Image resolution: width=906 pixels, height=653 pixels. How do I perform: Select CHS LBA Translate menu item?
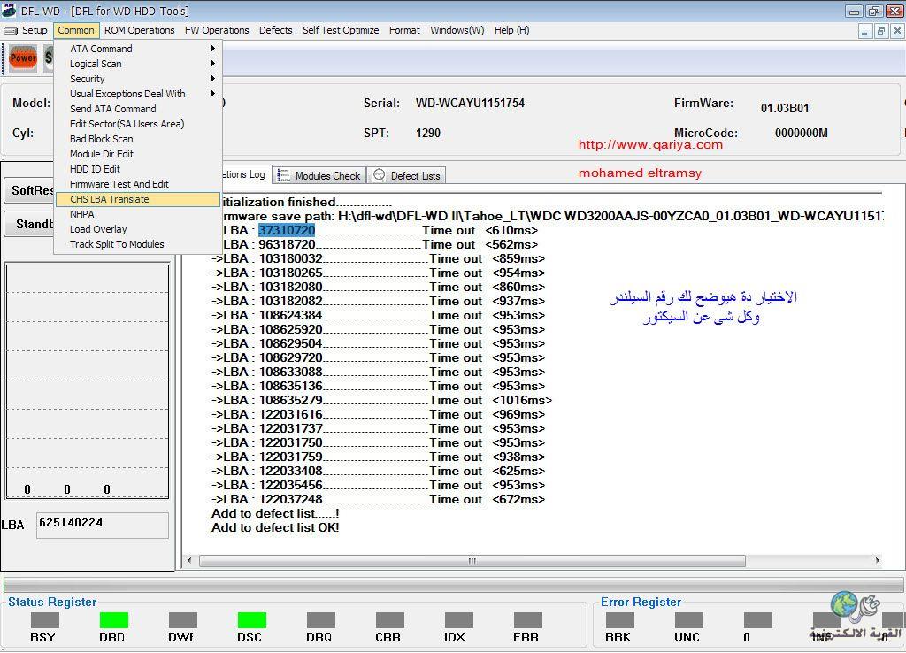[x=137, y=199]
